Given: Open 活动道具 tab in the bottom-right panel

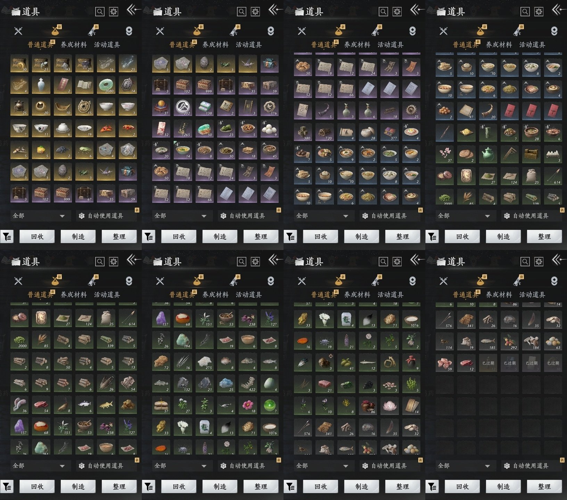Looking at the screenshot, I should click(x=532, y=295).
